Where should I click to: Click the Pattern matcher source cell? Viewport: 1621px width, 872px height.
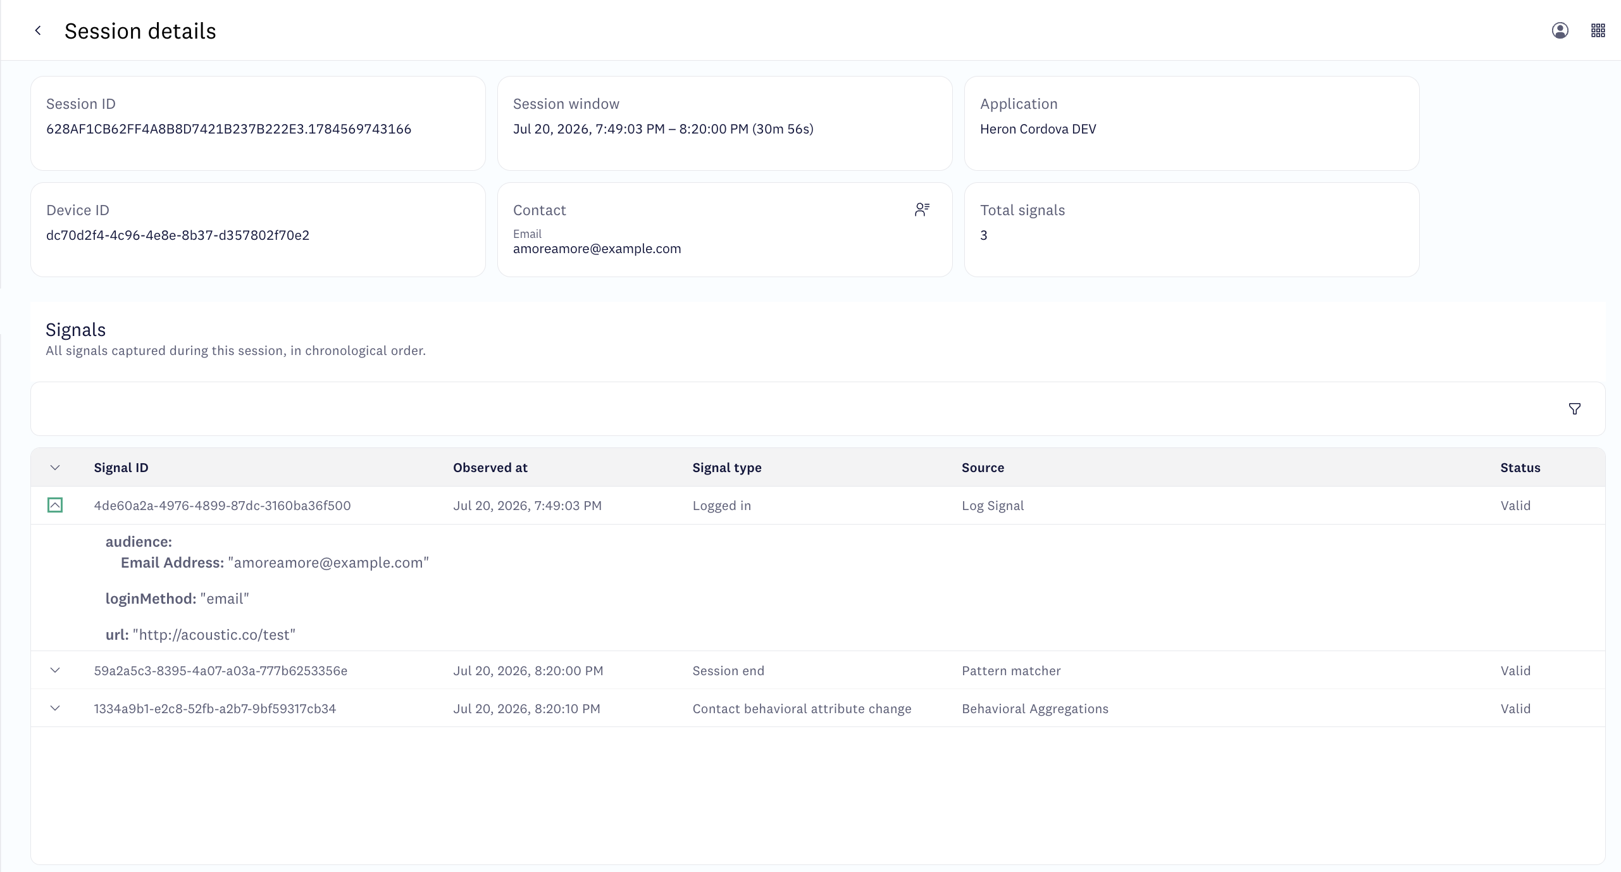point(1011,671)
